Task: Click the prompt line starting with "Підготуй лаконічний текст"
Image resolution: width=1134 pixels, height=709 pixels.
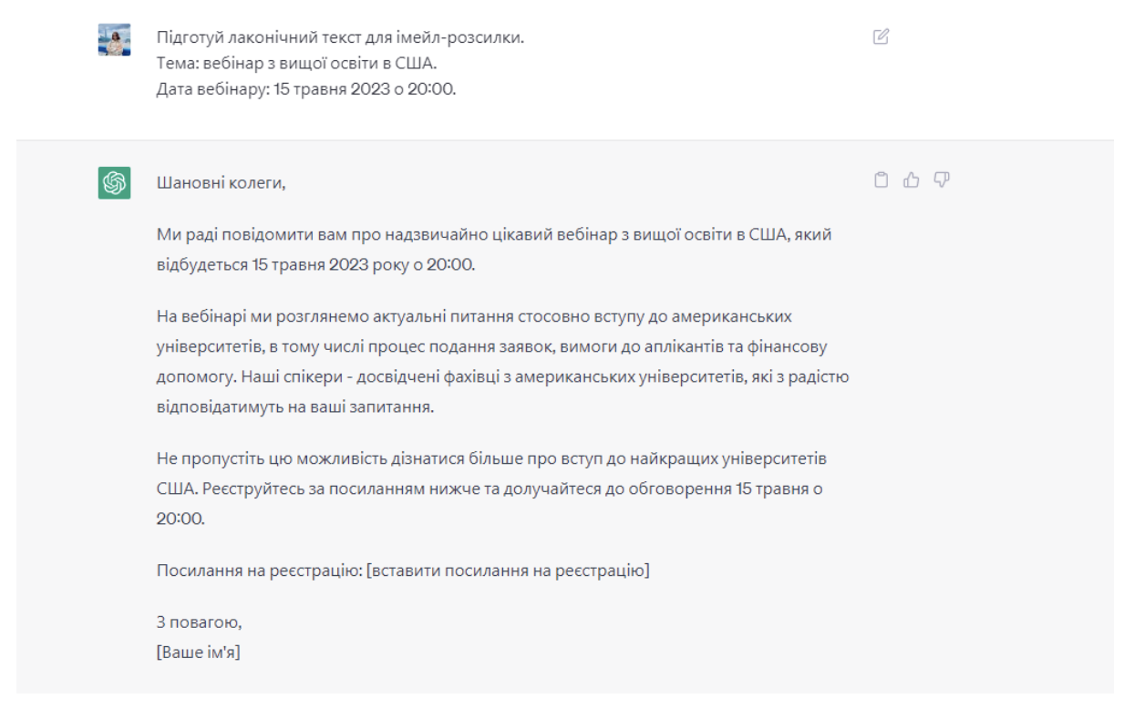Action: pyautogui.click(x=340, y=38)
